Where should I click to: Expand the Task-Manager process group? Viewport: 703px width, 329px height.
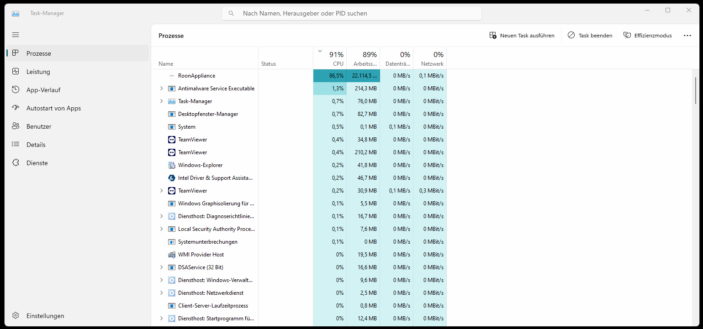(x=161, y=101)
